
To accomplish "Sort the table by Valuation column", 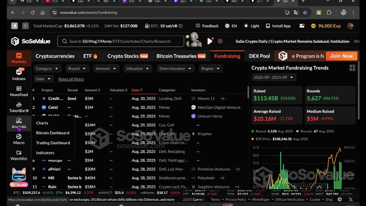I will pyautogui.click(x=118, y=90).
